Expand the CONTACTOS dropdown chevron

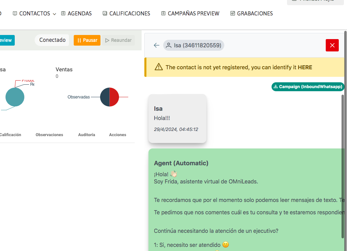[x=54, y=14]
